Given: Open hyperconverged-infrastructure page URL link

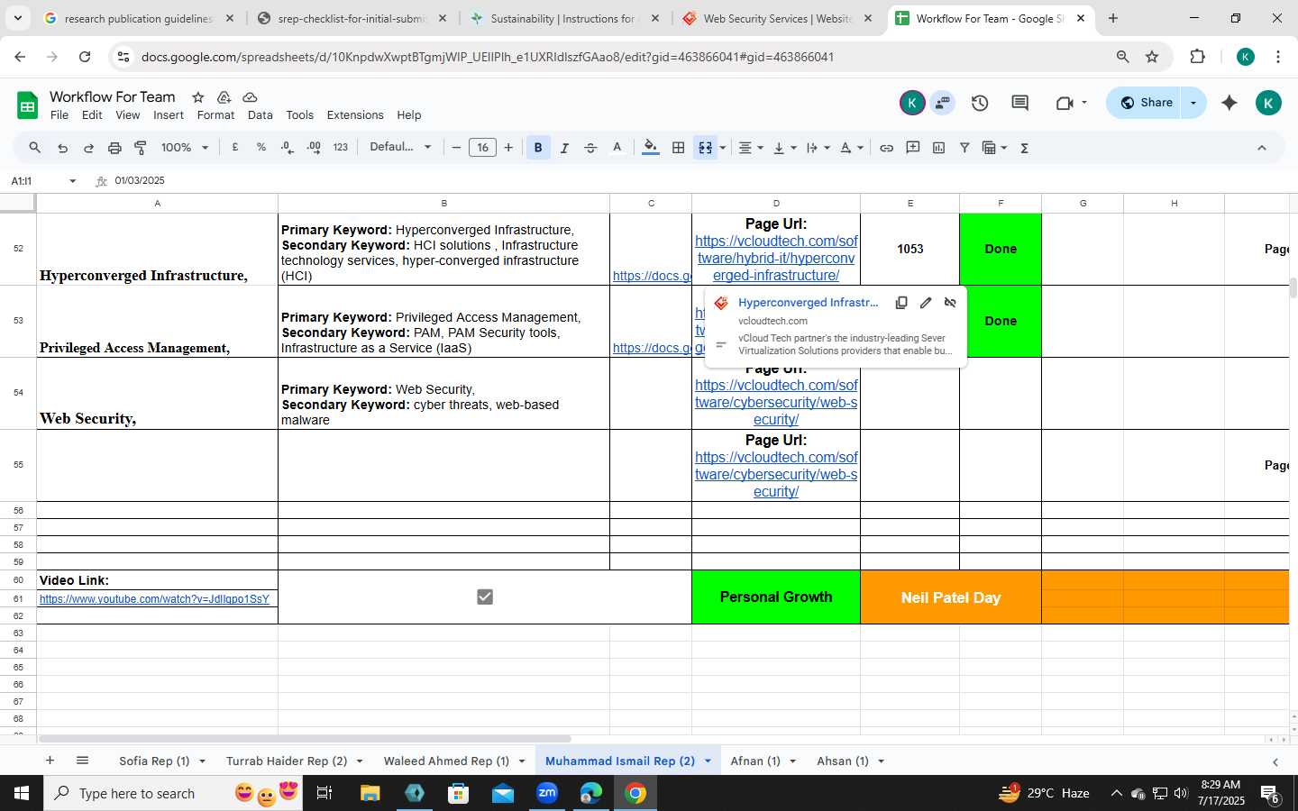Looking at the screenshot, I should (x=776, y=258).
